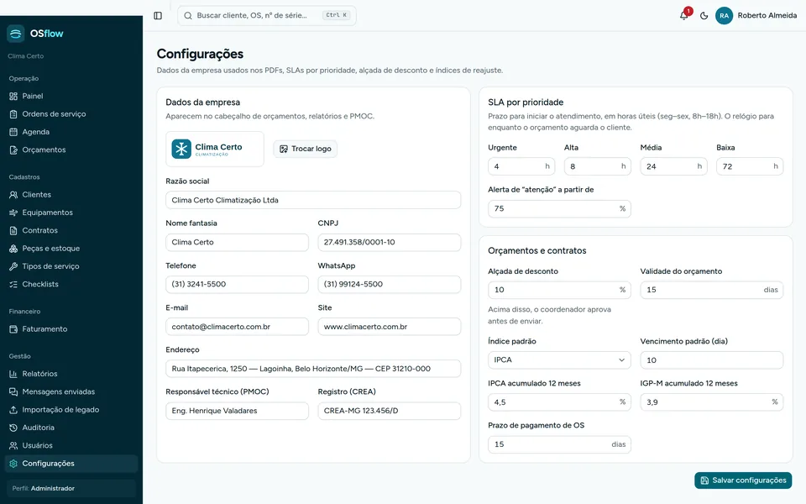
Task: Click the Razão social input field
Action: 313,200
